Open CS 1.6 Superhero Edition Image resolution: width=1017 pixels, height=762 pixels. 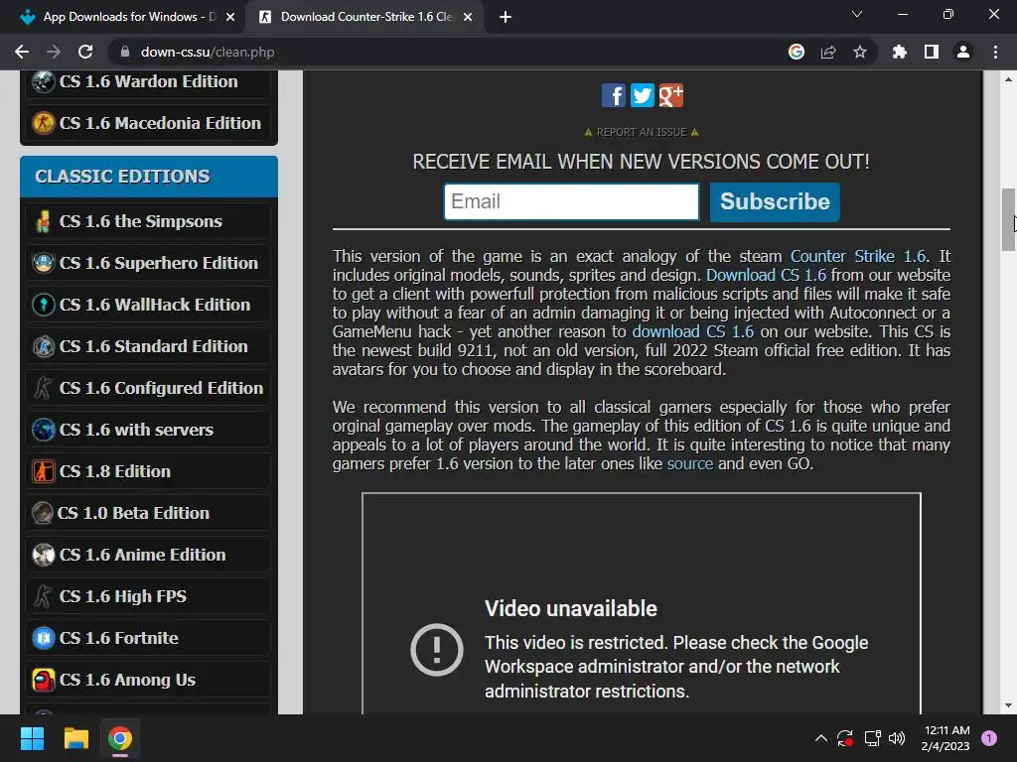tap(149, 263)
